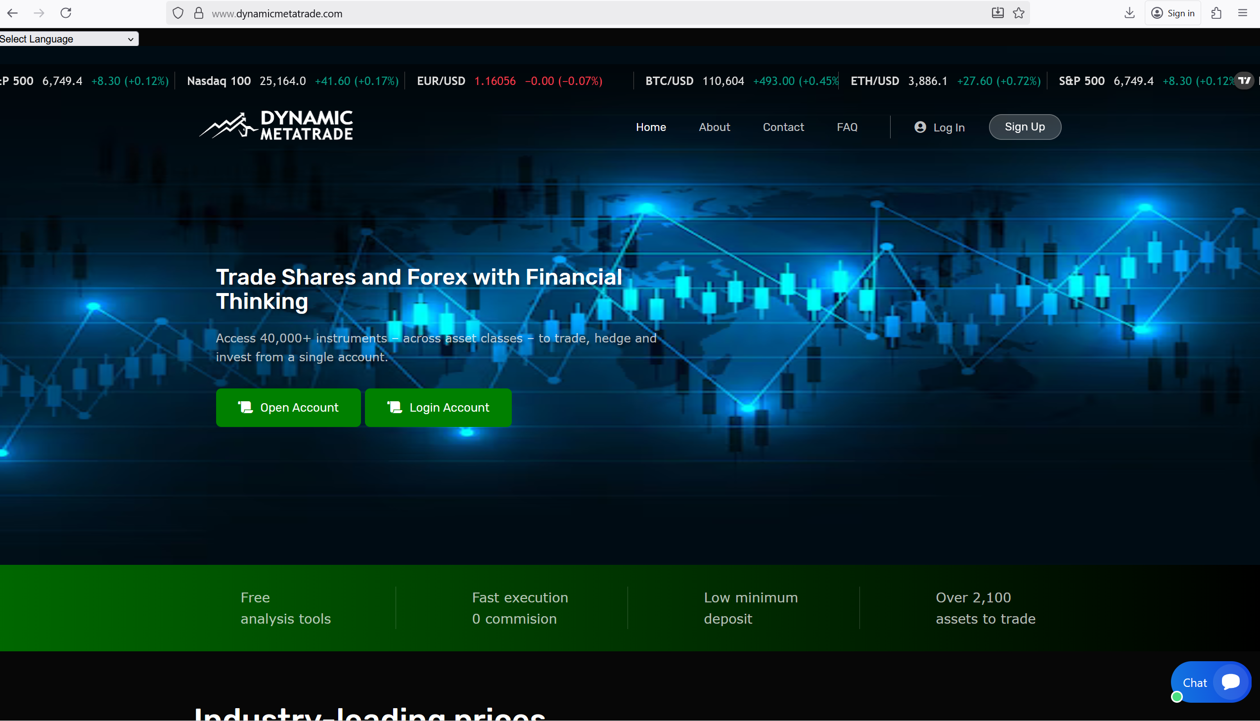Screen dimensions: 1260x721
Task: Click the browser Sign in button
Action: click(x=1172, y=13)
